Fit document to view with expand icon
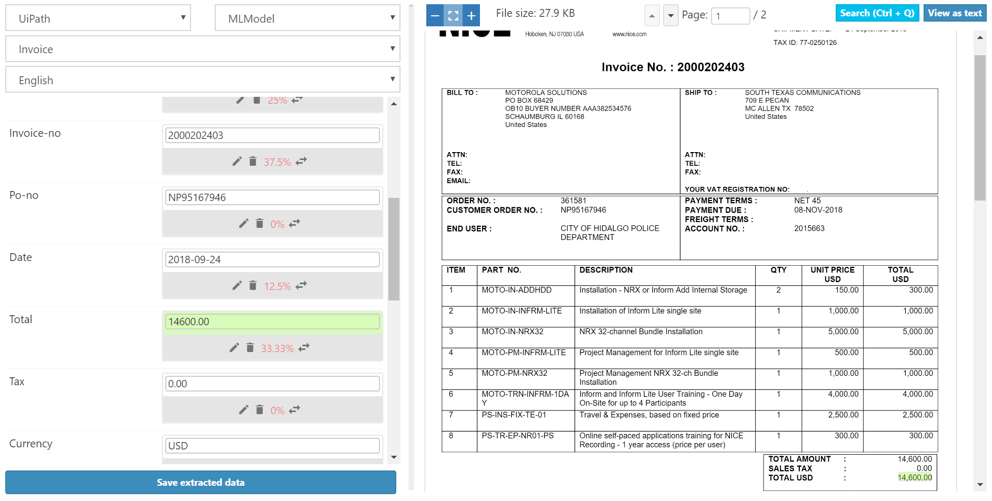Viewport: 992px width, 501px height. click(453, 15)
